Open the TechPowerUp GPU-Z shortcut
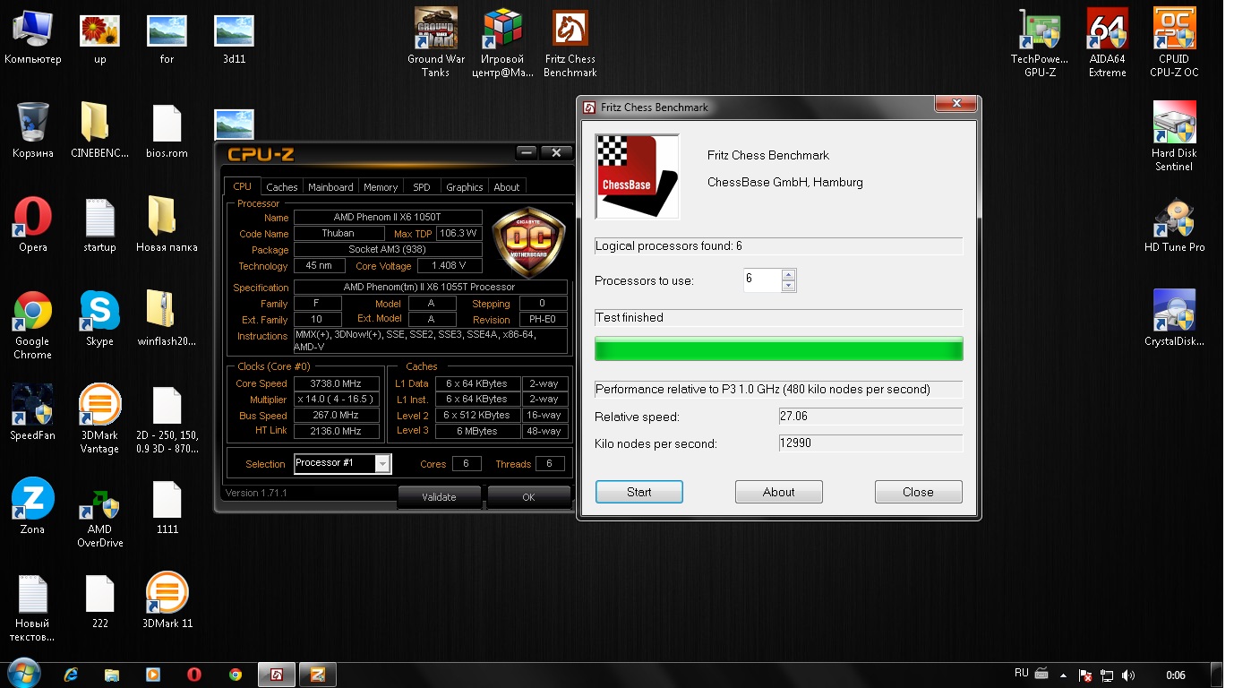 (1040, 30)
